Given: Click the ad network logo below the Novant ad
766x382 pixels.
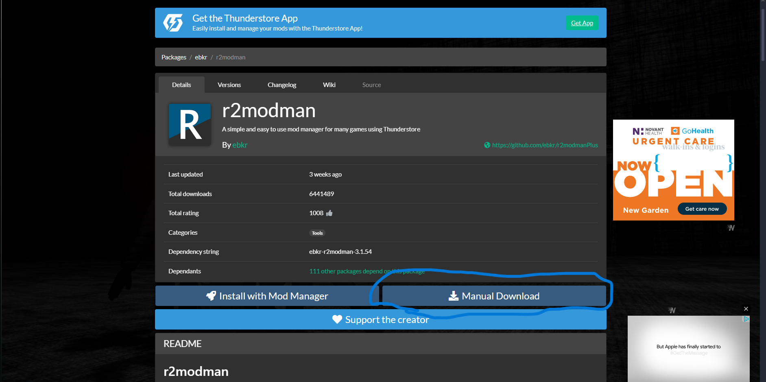Looking at the screenshot, I should pyautogui.click(x=731, y=228).
